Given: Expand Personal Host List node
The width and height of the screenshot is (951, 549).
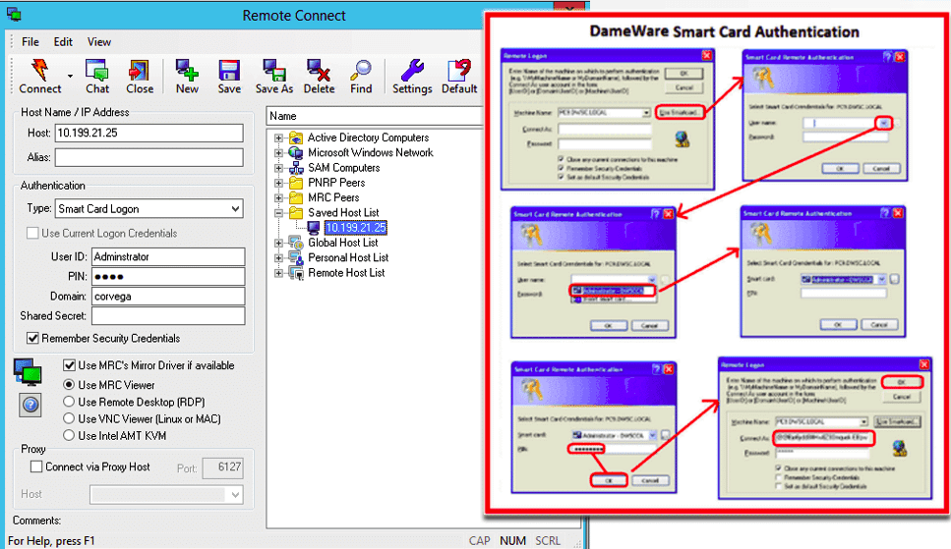Looking at the screenshot, I should (278, 257).
